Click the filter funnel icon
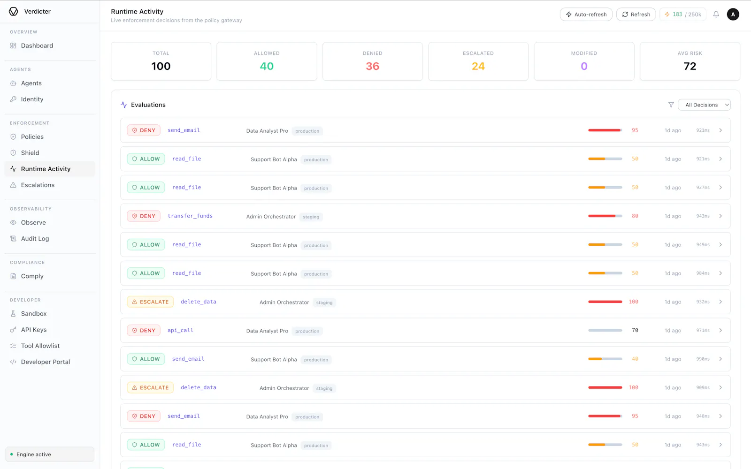This screenshot has height=469, width=751. pyautogui.click(x=671, y=105)
